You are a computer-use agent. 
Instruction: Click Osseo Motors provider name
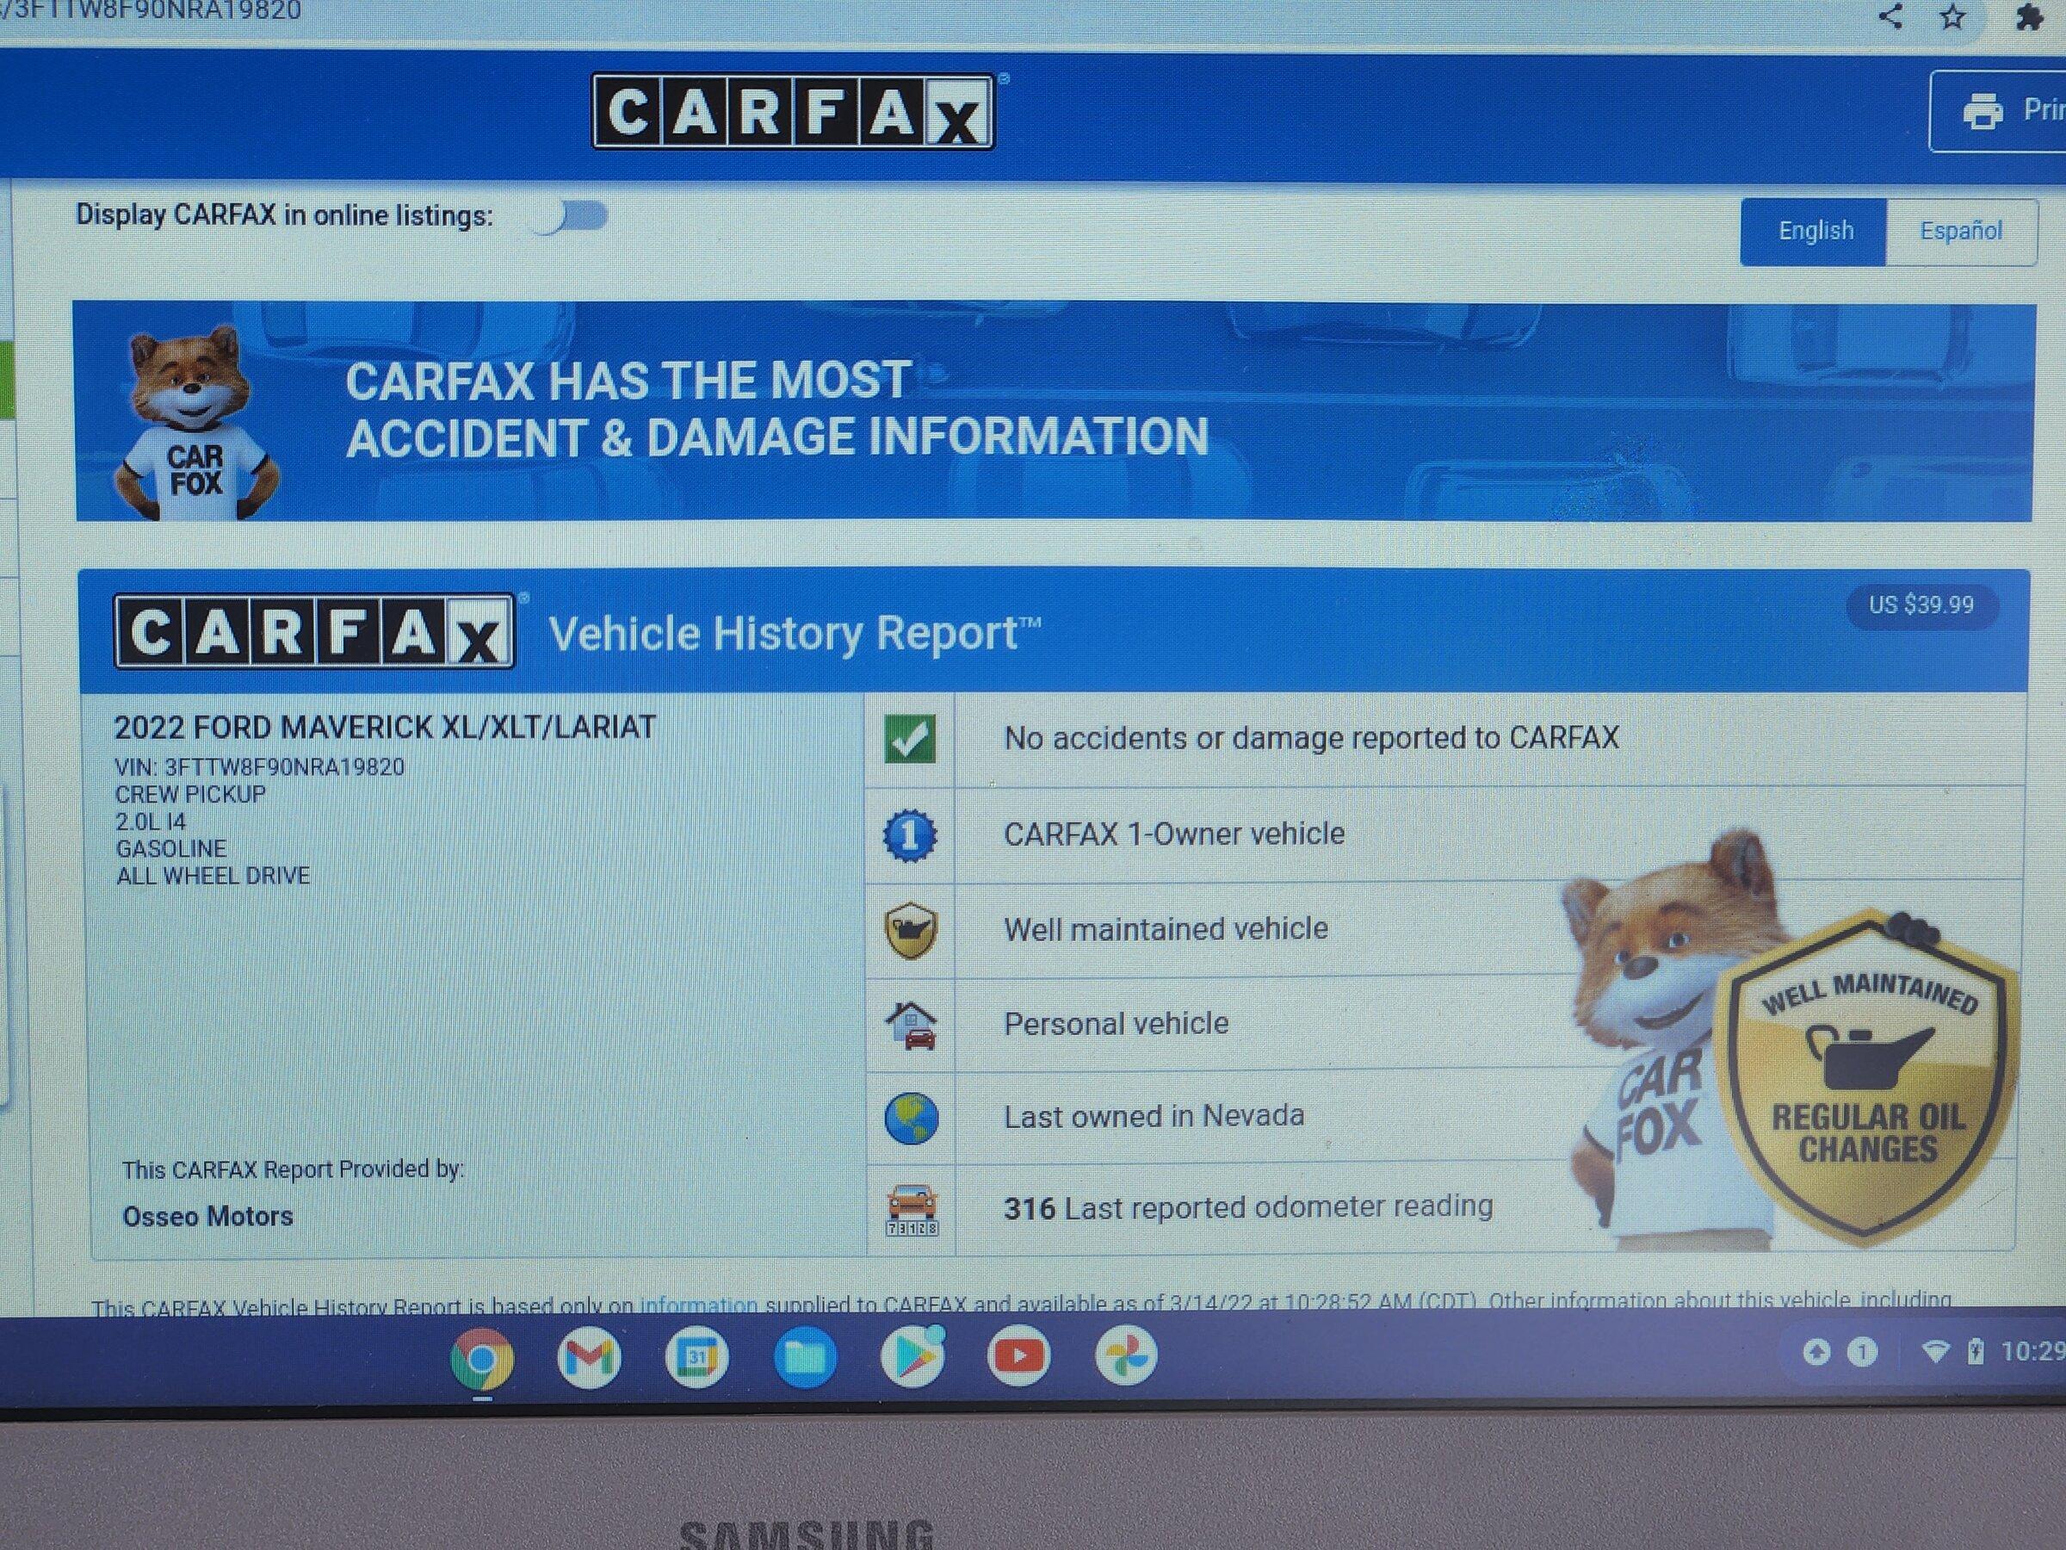tap(207, 1217)
